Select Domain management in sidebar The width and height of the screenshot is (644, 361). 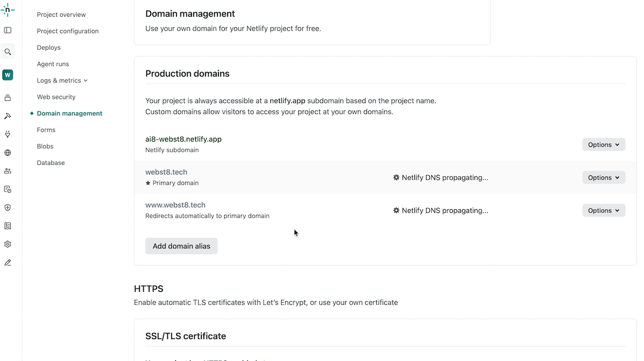[70, 113]
